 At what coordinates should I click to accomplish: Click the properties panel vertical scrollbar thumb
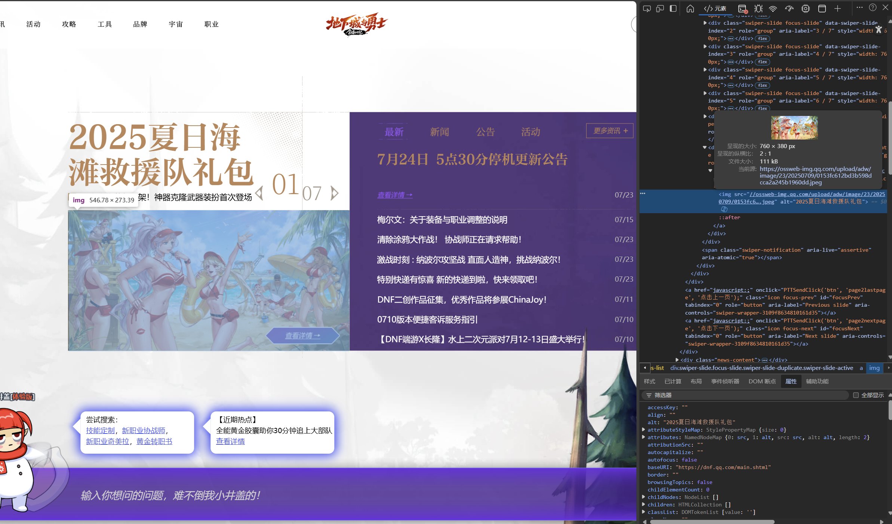890,409
